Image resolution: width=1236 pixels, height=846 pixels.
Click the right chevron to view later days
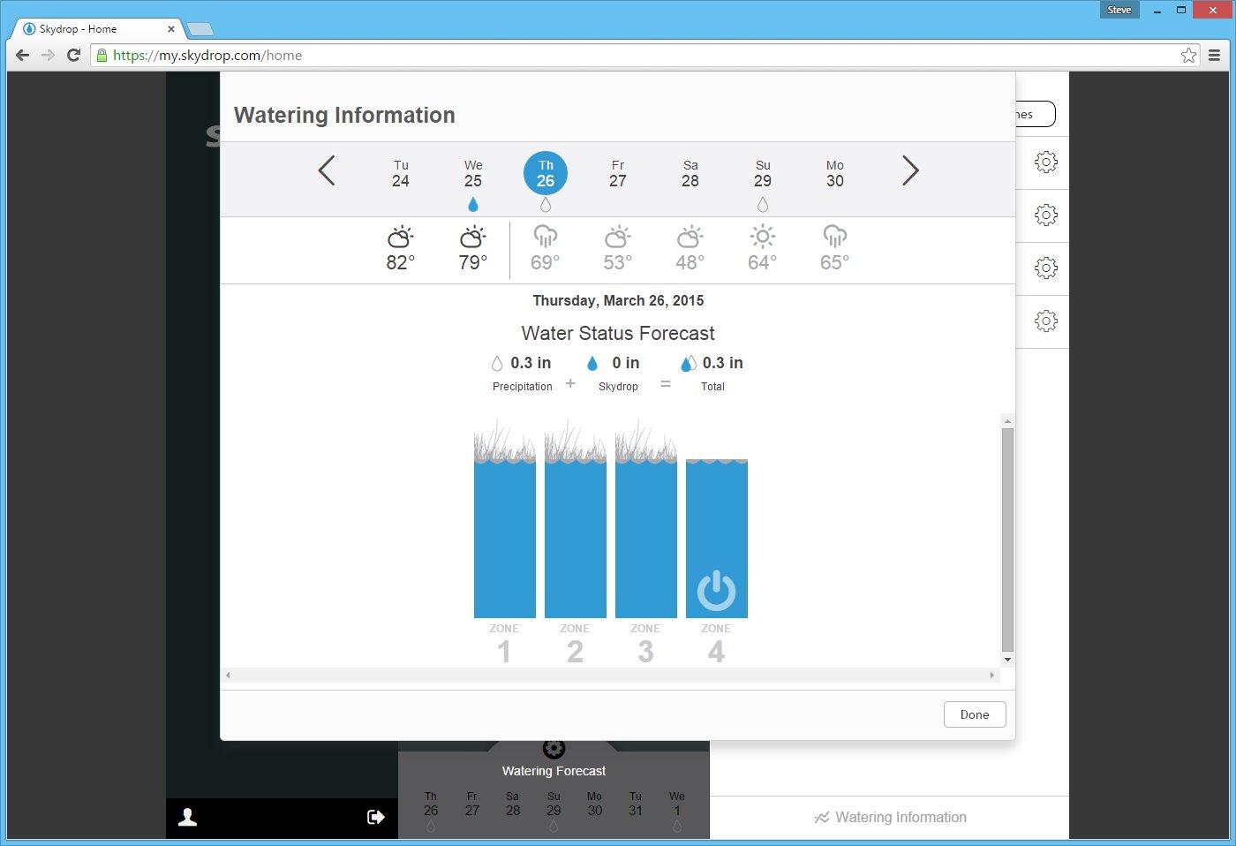910,170
